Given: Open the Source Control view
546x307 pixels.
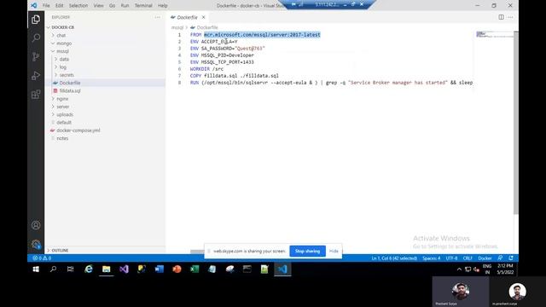Looking at the screenshot, I should [36, 57].
